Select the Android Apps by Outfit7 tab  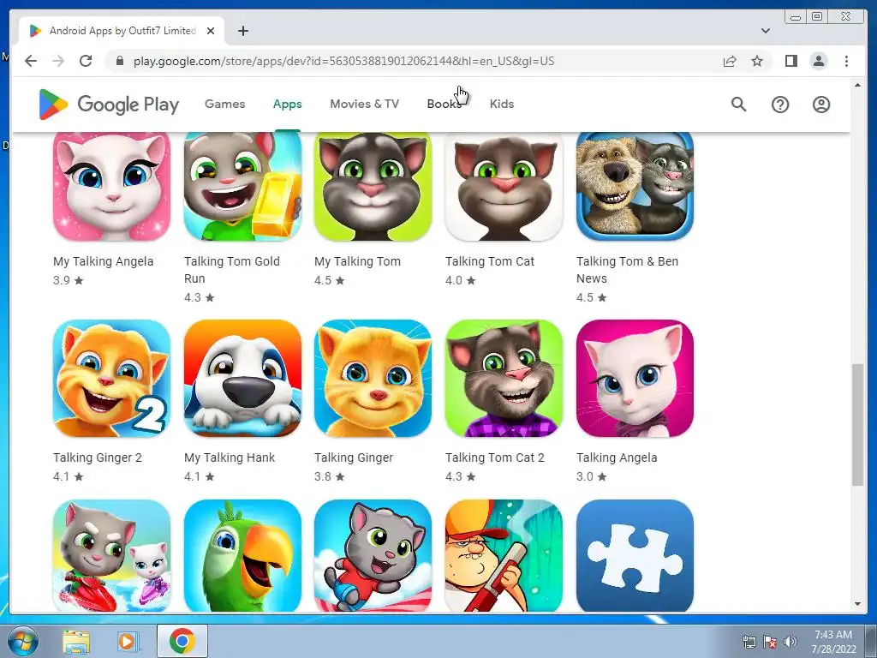coord(122,31)
